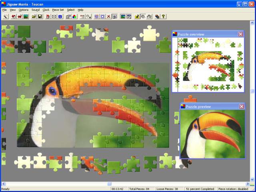Click the Ready status text
This screenshot has height=192, width=256.
(x=6, y=189)
